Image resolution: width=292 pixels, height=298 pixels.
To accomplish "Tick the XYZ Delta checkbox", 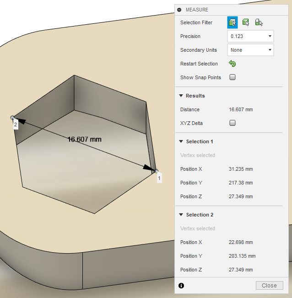I will coord(233,123).
